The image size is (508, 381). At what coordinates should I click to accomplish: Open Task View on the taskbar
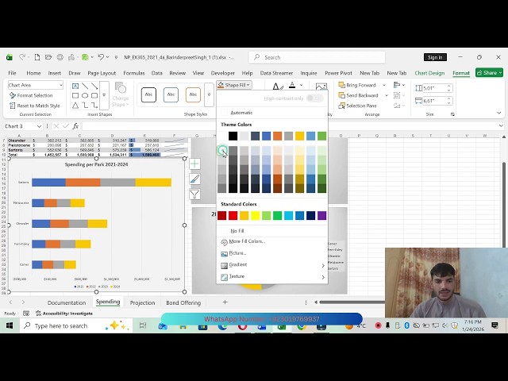[x=143, y=325]
